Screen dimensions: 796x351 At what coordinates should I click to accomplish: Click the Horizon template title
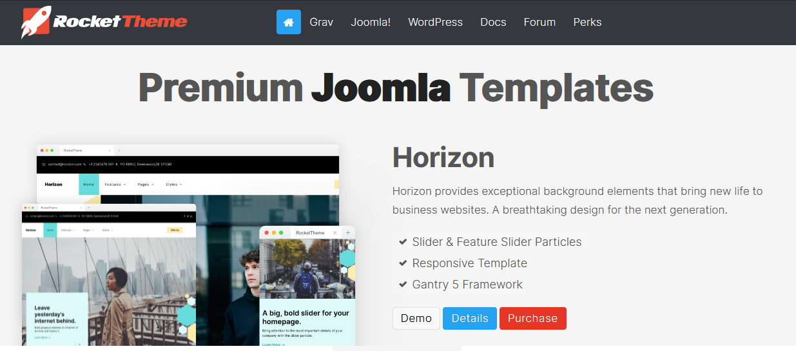[443, 157]
